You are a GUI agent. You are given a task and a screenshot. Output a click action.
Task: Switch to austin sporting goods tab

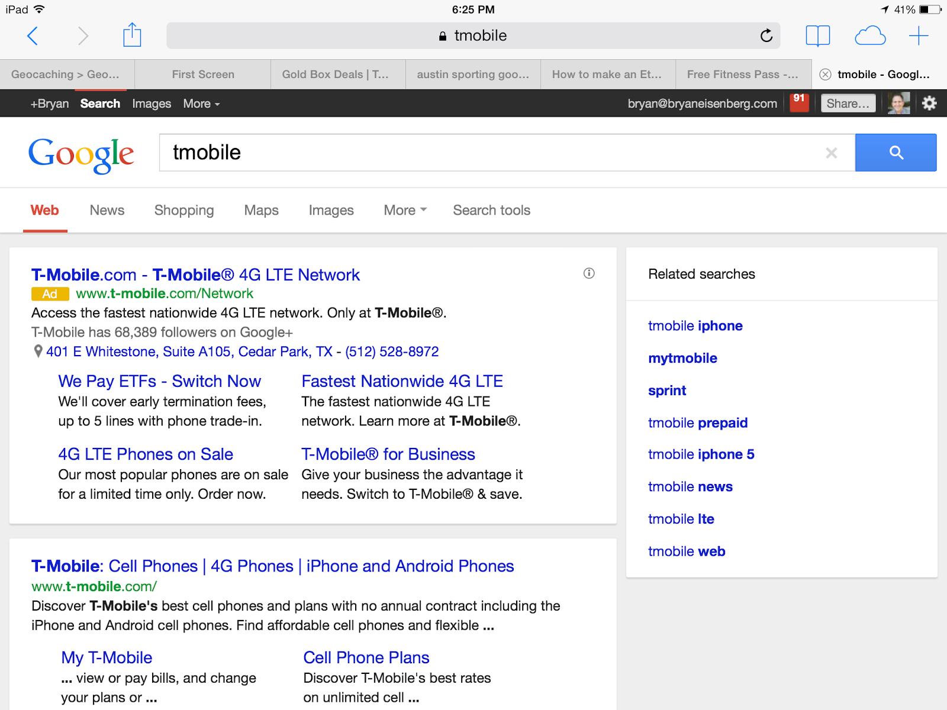click(x=473, y=75)
